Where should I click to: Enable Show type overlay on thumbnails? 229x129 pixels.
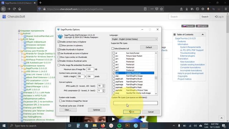[59, 57]
